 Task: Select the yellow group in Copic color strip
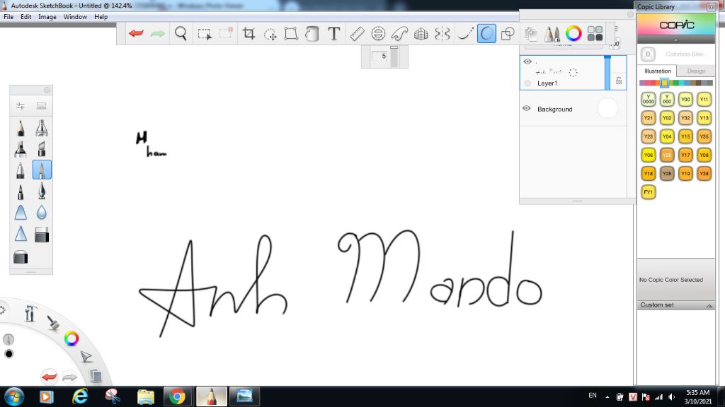click(x=664, y=83)
